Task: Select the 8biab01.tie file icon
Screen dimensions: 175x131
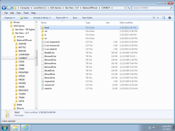Action: coord(42,53)
